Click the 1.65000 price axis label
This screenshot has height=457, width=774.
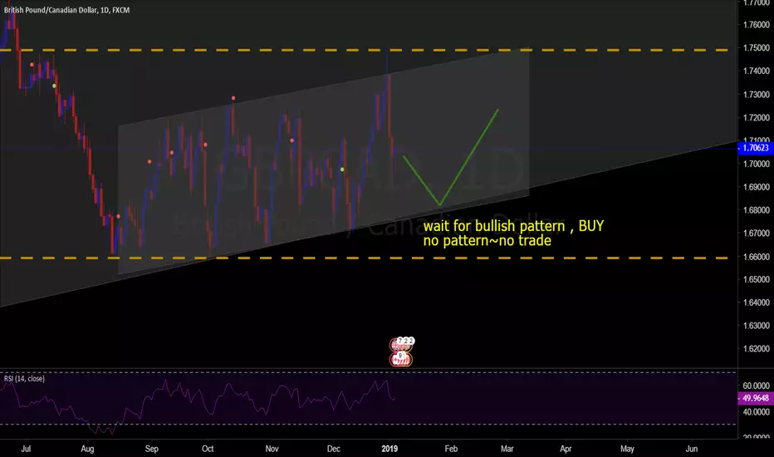click(x=757, y=280)
